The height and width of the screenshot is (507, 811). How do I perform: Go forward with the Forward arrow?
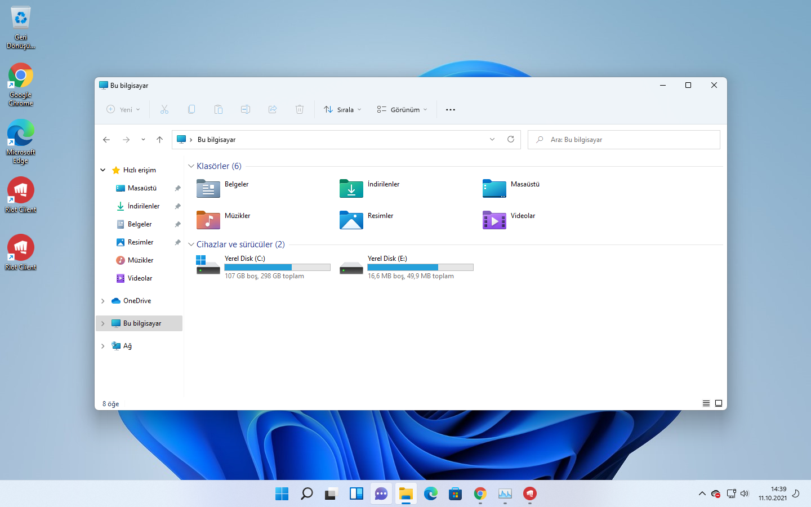(x=126, y=140)
